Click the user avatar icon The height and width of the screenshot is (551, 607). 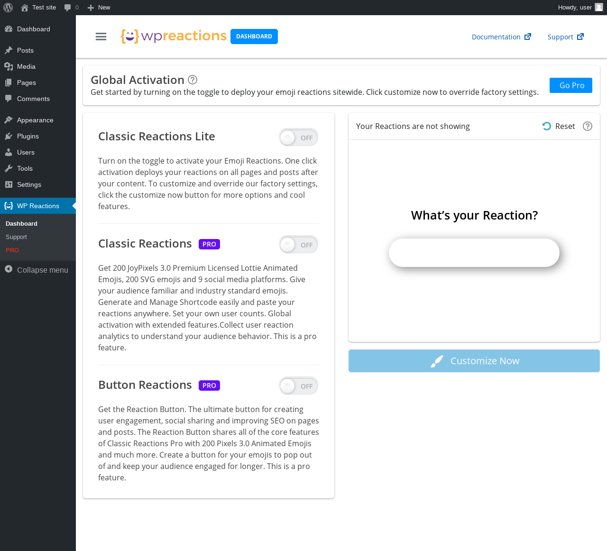599,8
